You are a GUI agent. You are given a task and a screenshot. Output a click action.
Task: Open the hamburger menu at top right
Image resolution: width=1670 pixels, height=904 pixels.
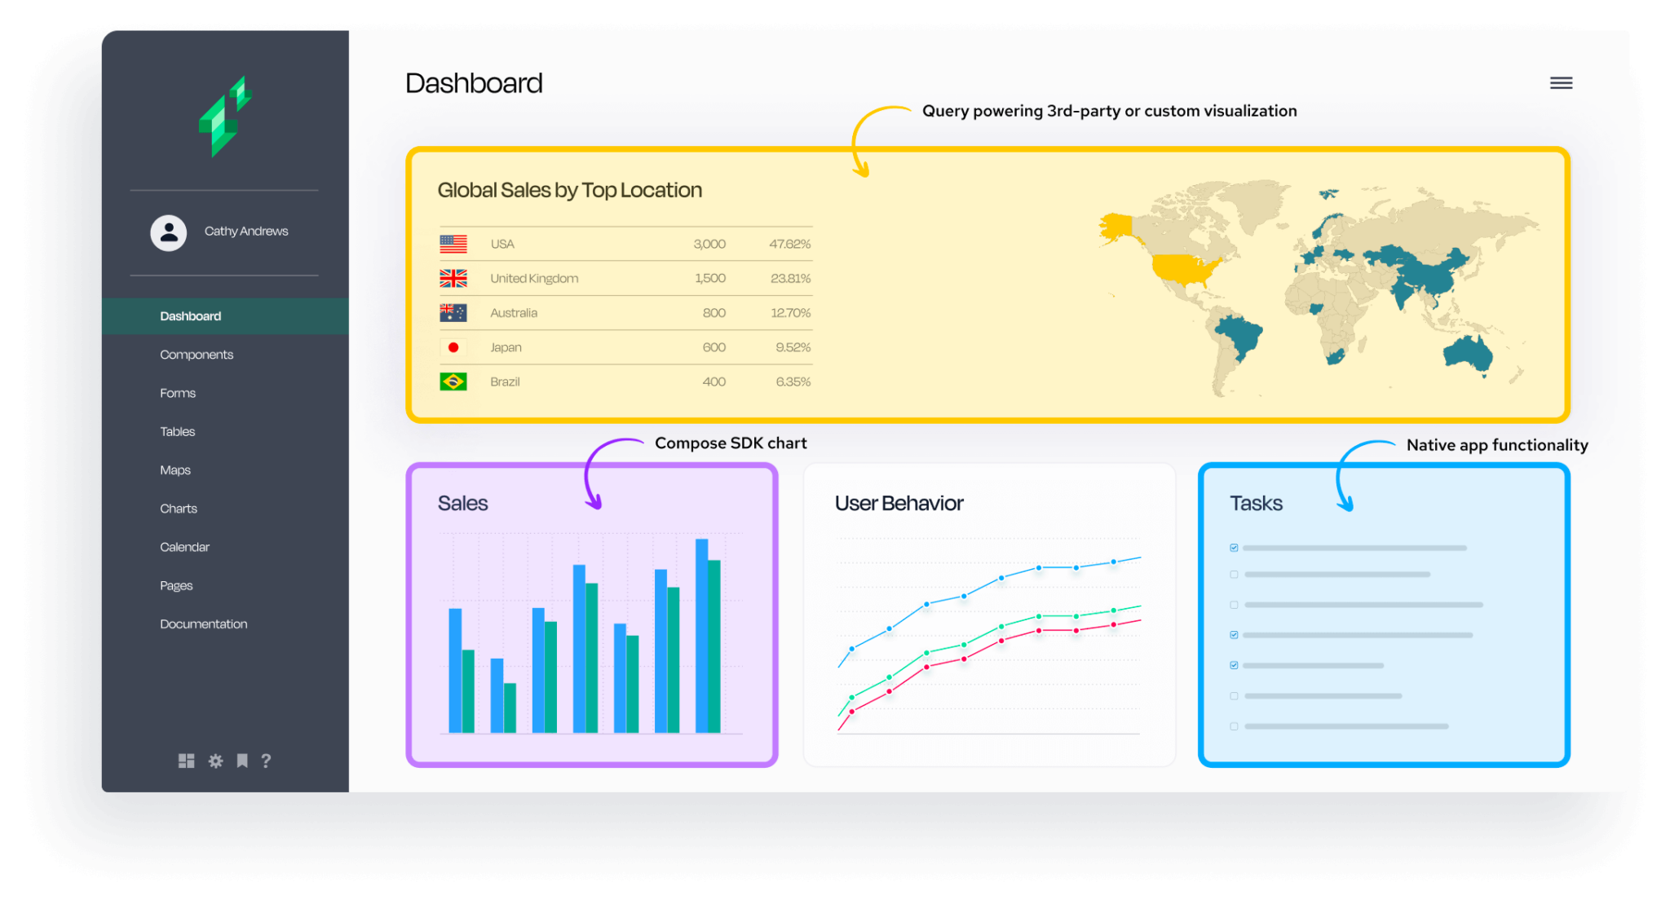tap(1560, 82)
